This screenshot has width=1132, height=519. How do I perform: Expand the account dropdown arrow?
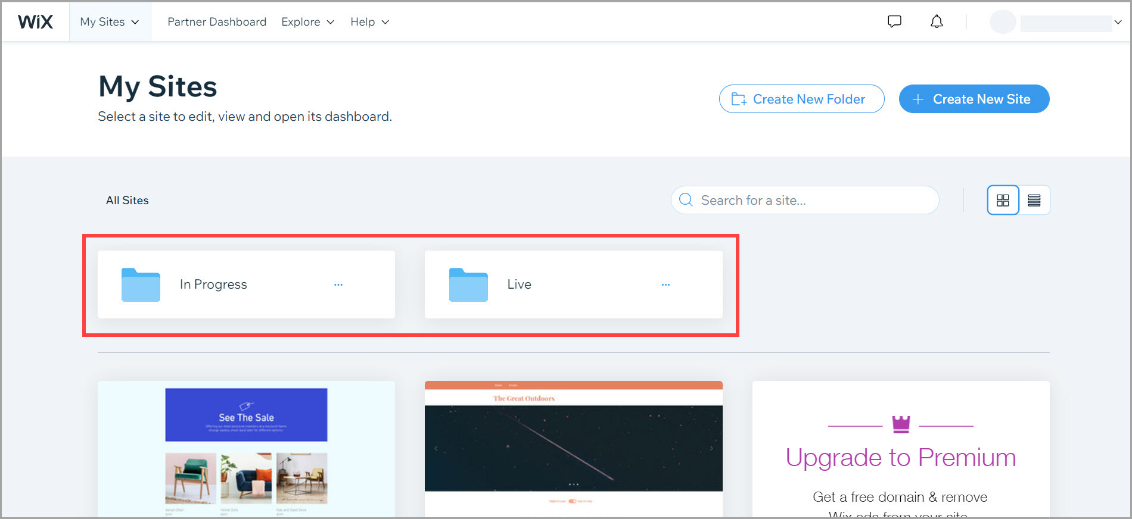point(1118,22)
